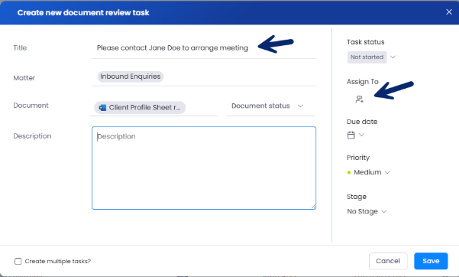
Task: Expand the Task status chevron
Action: point(393,57)
